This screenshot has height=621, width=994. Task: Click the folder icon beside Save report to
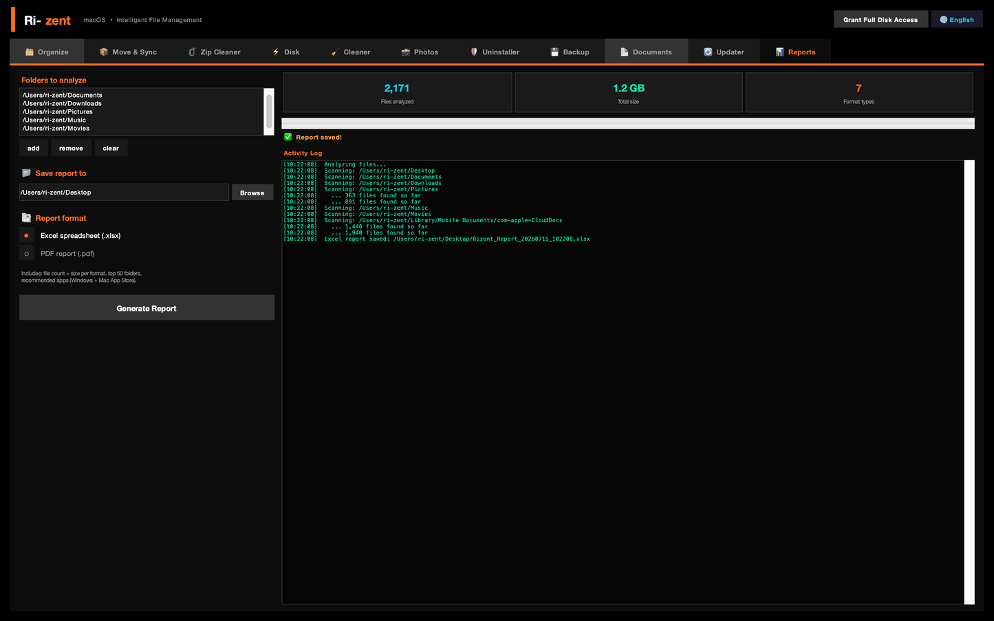pyautogui.click(x=26, y=173)
